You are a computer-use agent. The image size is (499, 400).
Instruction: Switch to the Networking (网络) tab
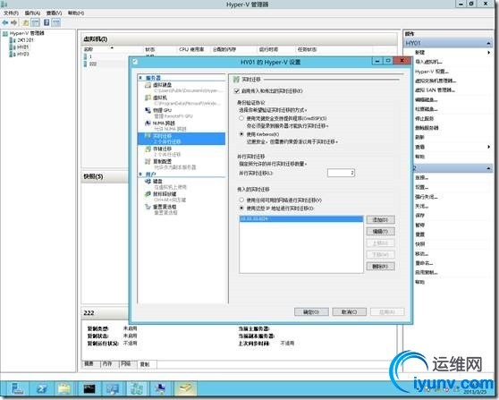[126, 363]
